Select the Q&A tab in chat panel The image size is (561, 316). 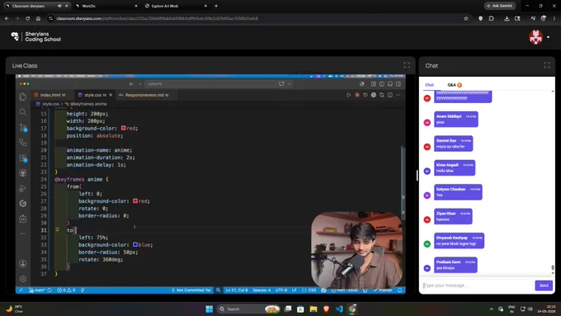click(x=455, y=85)
